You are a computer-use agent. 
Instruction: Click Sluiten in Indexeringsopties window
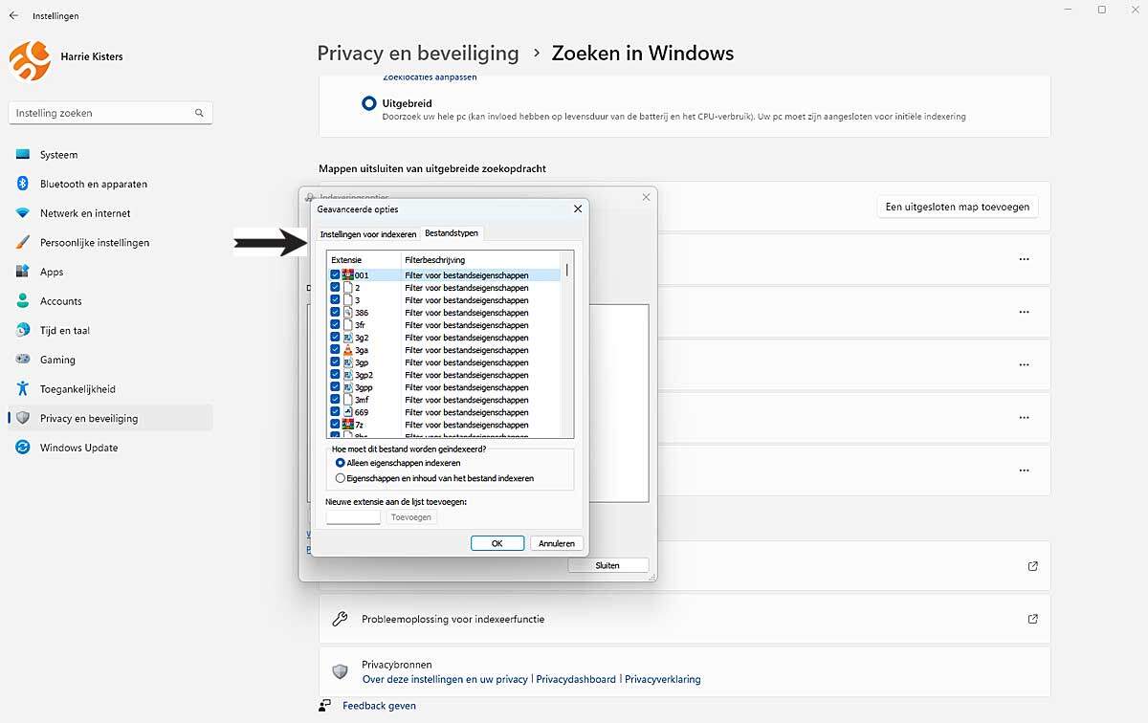click(x=607, y=565)
